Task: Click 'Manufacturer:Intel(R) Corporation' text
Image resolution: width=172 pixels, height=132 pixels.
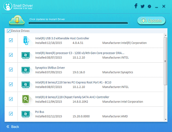Action: 125,43
